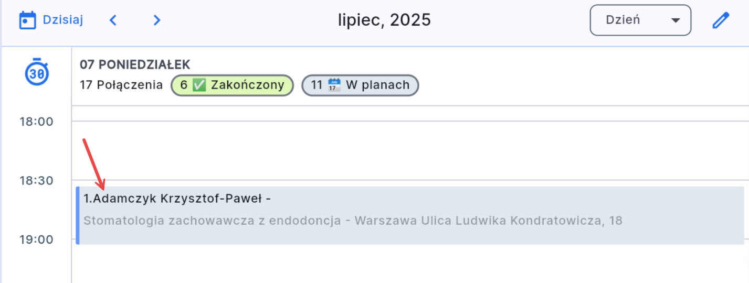Image resolution: width=749 pixels, height=283 pixels.
Task: Click the 30-minute stopwatch interval icon
Action: (37, 74)
